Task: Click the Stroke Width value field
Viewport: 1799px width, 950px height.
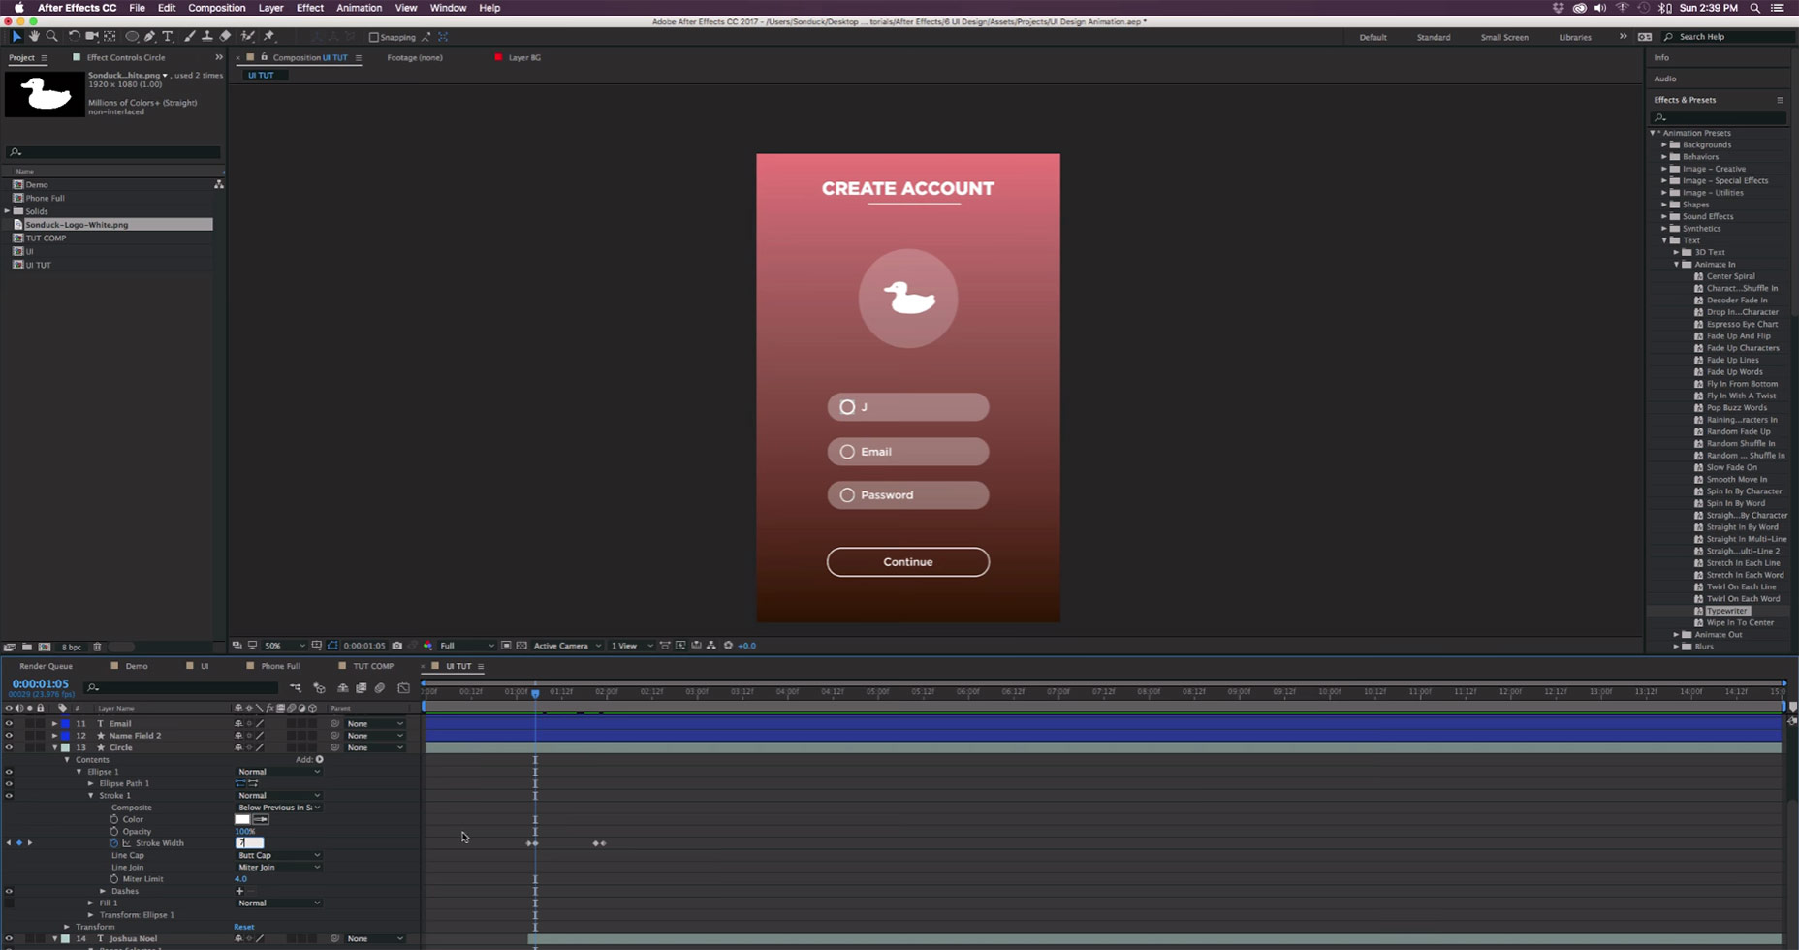Action: [249, 843]
